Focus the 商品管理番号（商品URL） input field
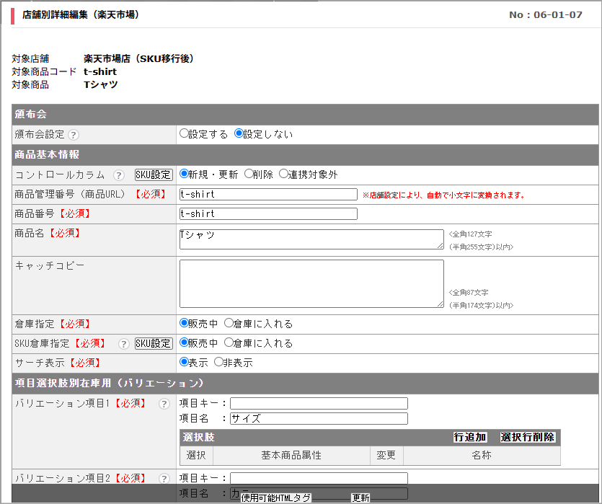The width and height of the screenshot is (602, 504). 268,194
